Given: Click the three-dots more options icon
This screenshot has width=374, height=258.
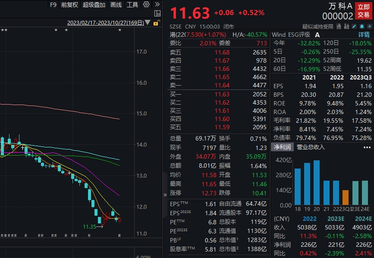Looking at the screenshot, I should (368, 147).
